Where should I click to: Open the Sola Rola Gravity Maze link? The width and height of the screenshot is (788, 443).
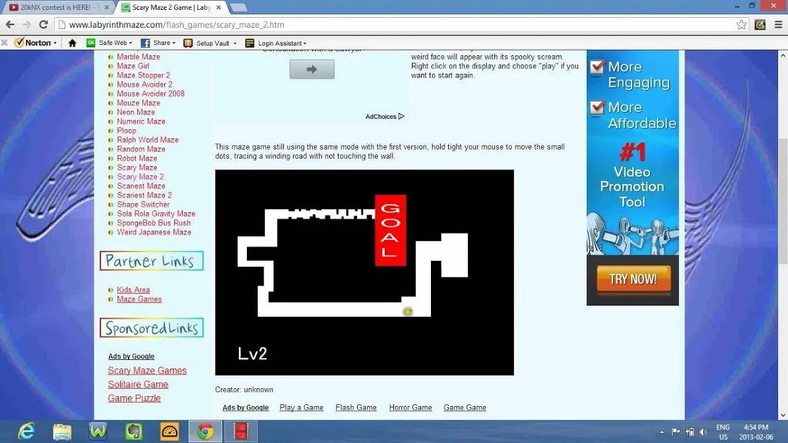tap(156, 214)
